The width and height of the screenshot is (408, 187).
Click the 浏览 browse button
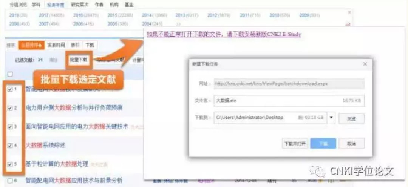[x=351, y=118]
